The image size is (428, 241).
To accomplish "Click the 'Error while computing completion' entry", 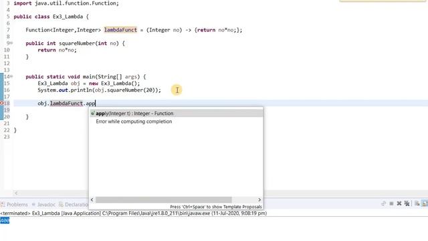I will pyautogui.click(x=134, y=121).
